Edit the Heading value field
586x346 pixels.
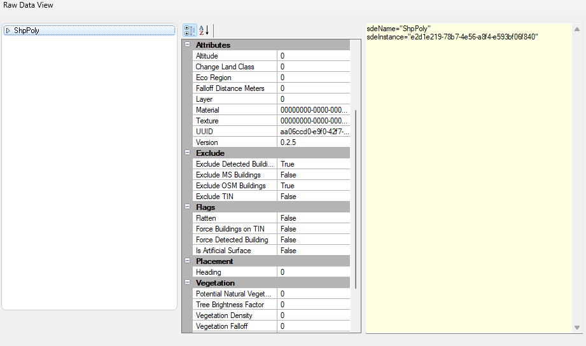point(314,272)
